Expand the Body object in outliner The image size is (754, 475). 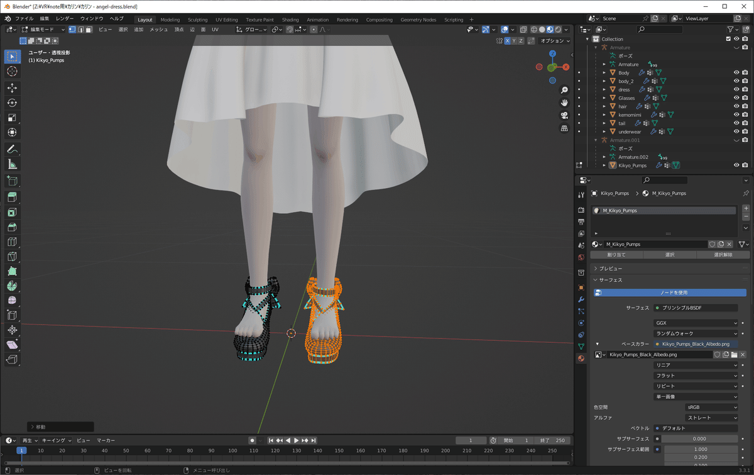point(604,72)
